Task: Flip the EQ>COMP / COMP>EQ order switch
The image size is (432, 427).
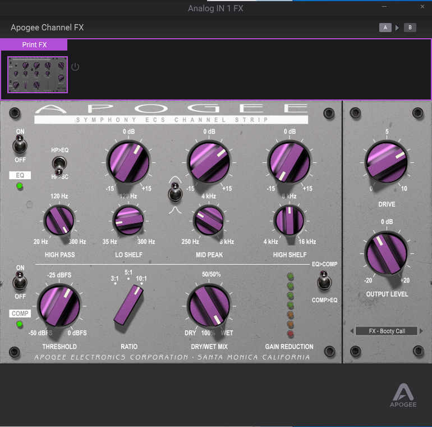Action: [323, 280]
